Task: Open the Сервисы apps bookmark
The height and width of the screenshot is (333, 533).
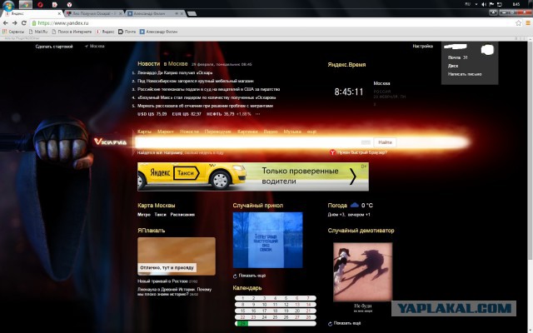Action: click(13, 32)
